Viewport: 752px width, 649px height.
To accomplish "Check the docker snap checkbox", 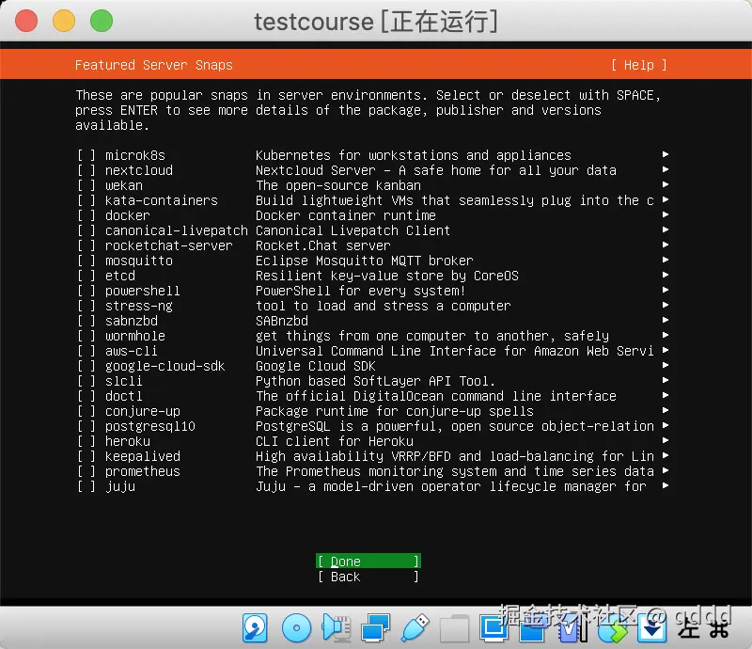I will click(x=86, y=215).
